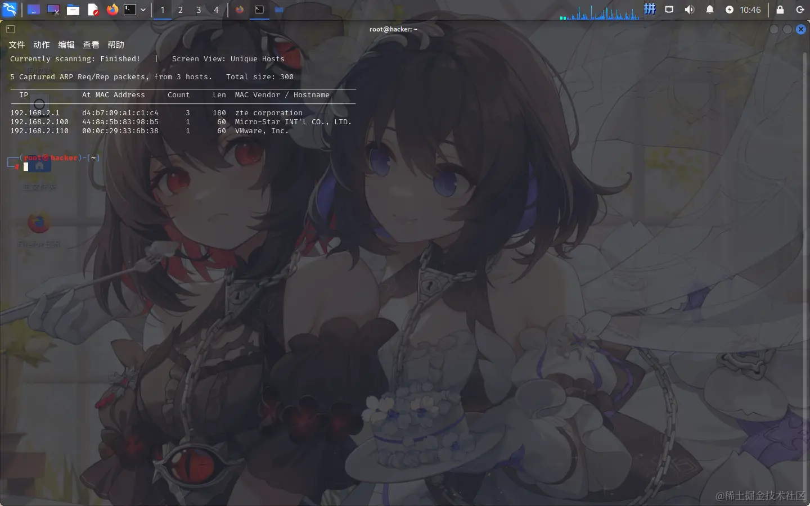Click the zte corporation vendor text
Viewport: 810px width, 506px height.
[x=269, y=113]
